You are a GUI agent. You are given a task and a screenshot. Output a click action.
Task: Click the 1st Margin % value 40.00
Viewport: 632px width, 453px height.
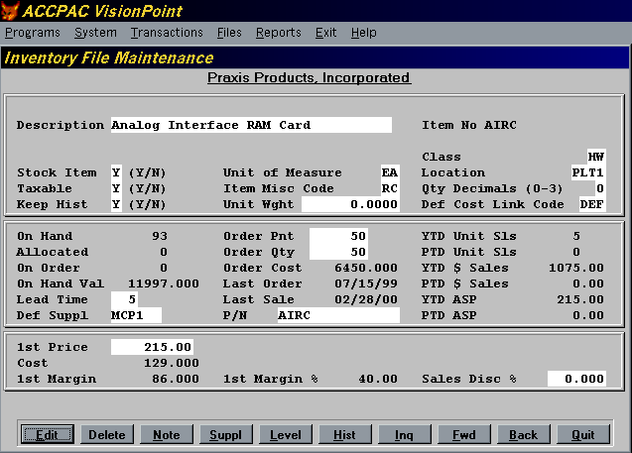pos(378,379)
